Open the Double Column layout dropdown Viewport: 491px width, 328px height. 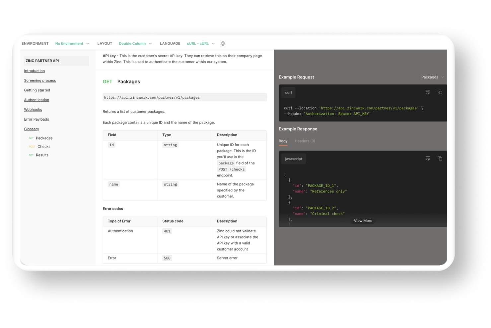click(135, 44)
